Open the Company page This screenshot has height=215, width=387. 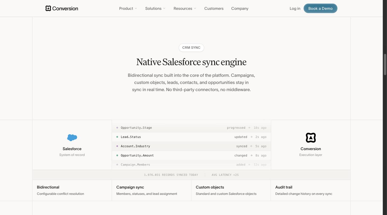pyautogui.click(x=240, y=8)
